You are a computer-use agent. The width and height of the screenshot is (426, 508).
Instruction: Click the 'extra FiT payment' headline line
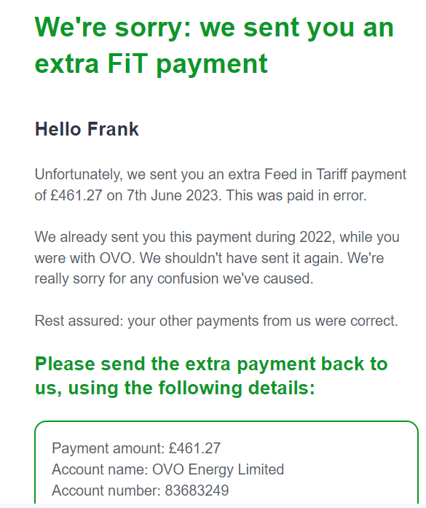(151, 64)
